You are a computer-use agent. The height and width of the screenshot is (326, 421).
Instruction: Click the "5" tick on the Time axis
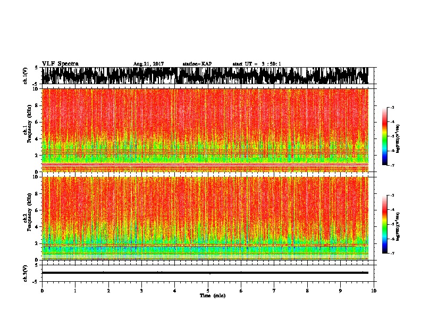[208, 291]
